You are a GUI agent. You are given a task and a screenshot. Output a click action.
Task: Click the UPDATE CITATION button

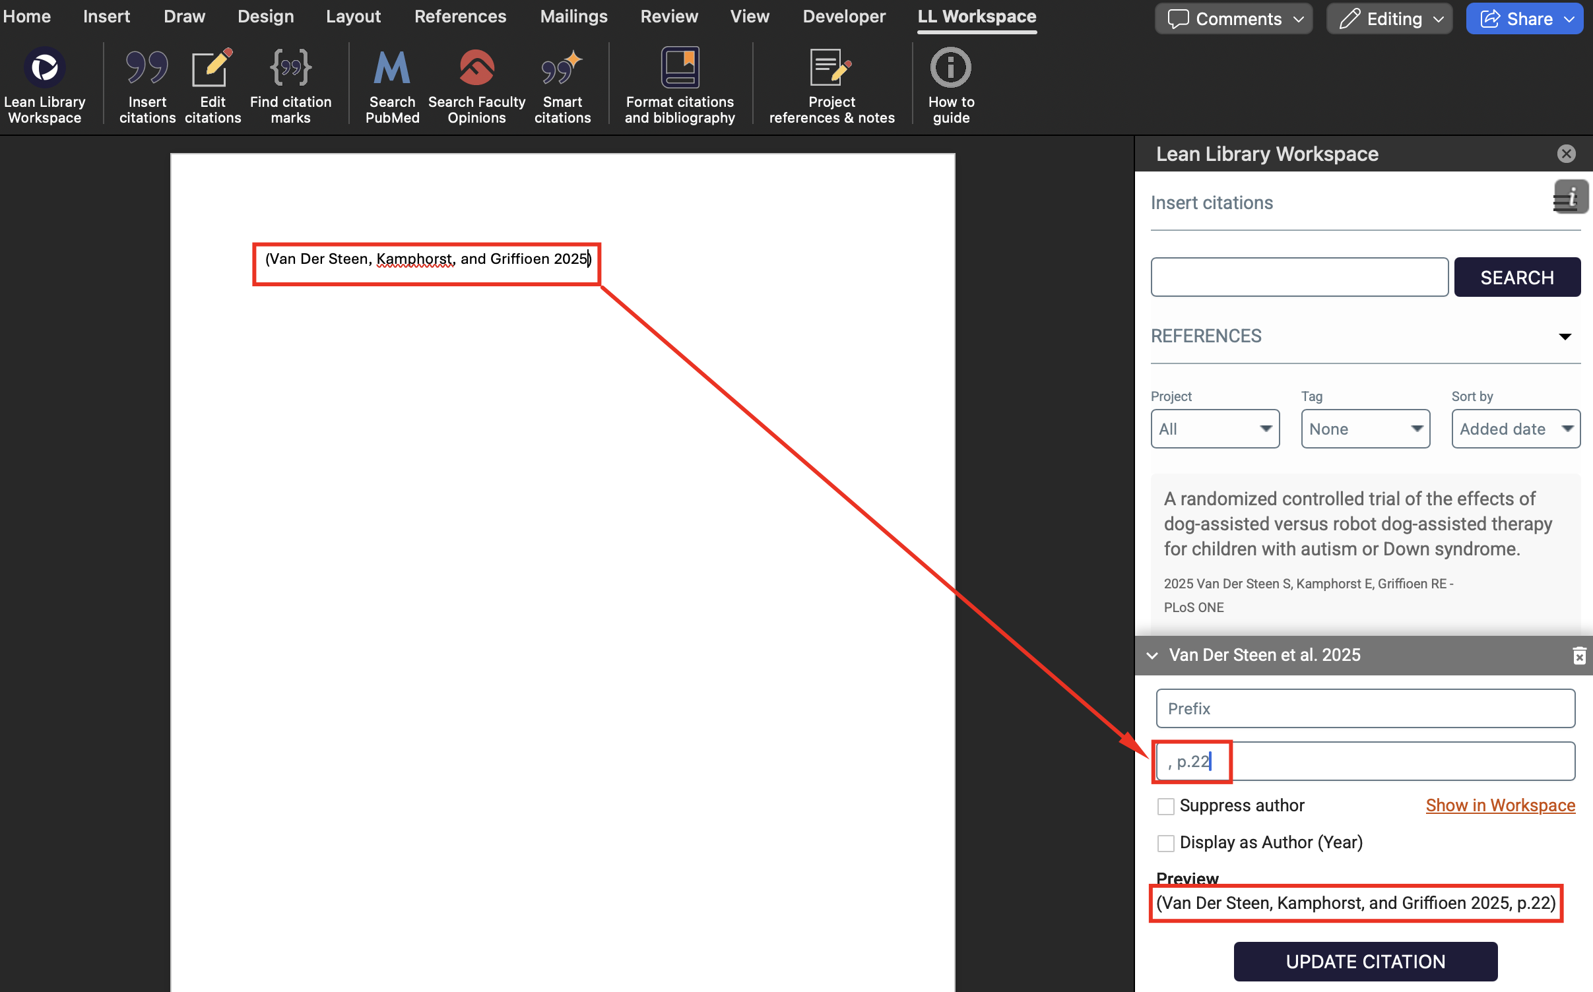1365,962
